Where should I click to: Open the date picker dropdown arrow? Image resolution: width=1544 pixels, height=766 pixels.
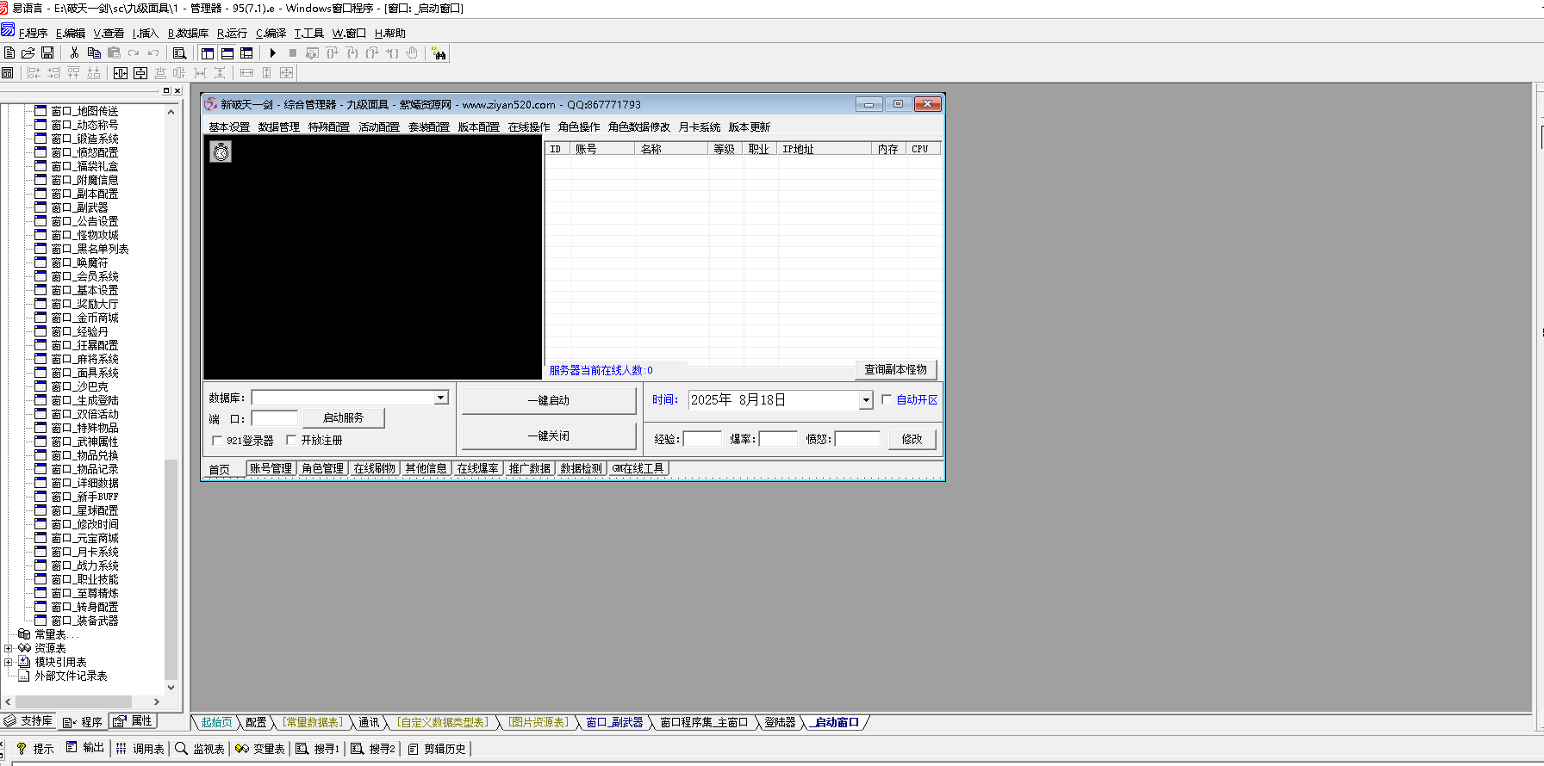[866, 400]
